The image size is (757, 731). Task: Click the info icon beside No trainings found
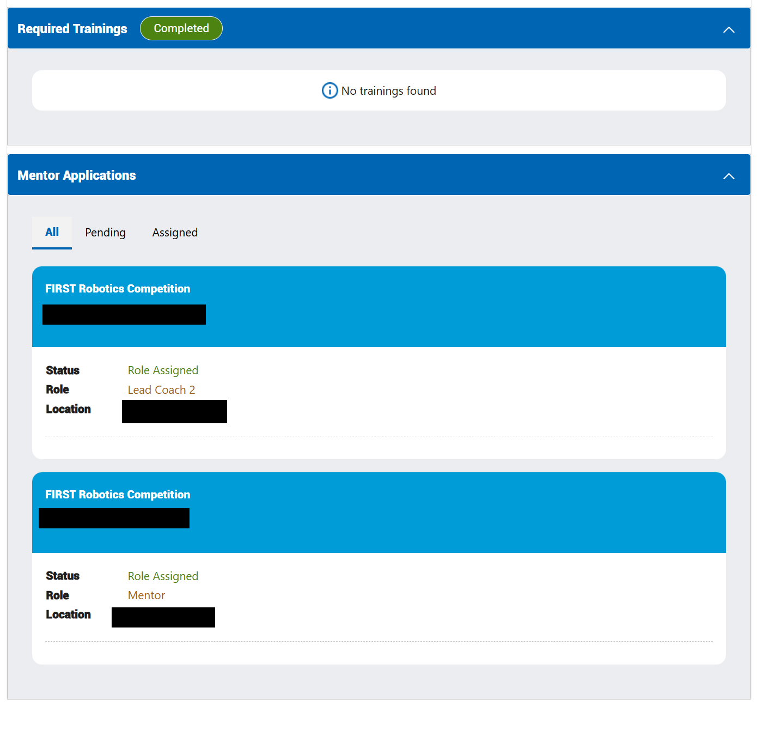coord(329,90)
